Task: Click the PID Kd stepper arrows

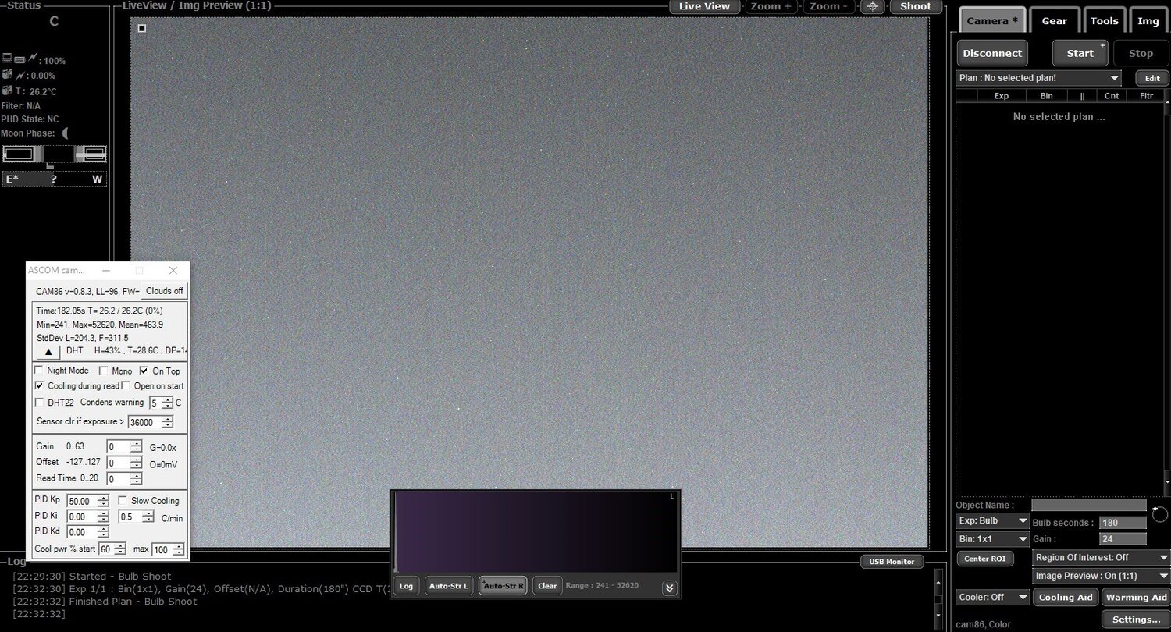Action: click(103, 532)
